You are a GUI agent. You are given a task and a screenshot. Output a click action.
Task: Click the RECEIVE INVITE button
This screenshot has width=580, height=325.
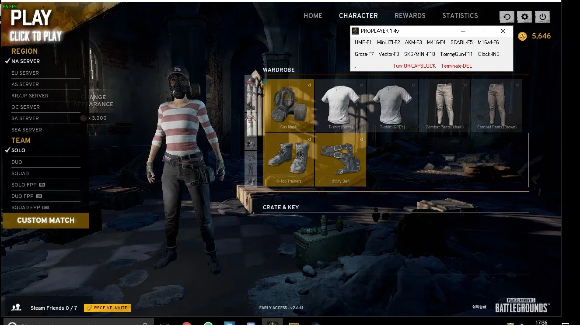pos(107,308)
